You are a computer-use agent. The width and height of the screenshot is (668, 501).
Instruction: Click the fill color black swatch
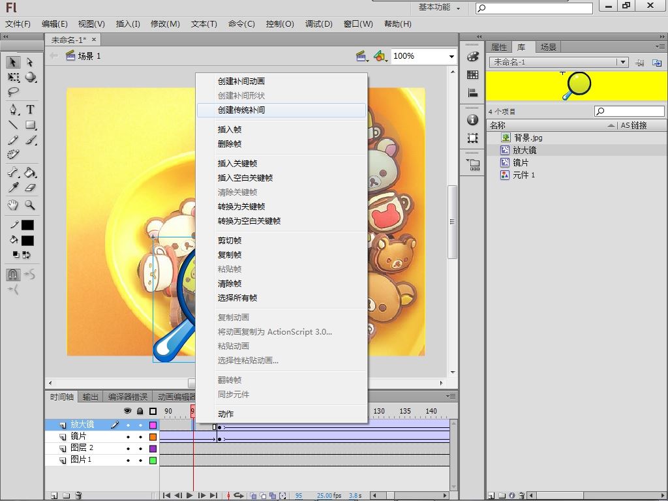coord(27,241)
